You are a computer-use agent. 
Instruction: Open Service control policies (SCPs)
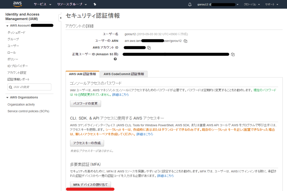[28, 111]
